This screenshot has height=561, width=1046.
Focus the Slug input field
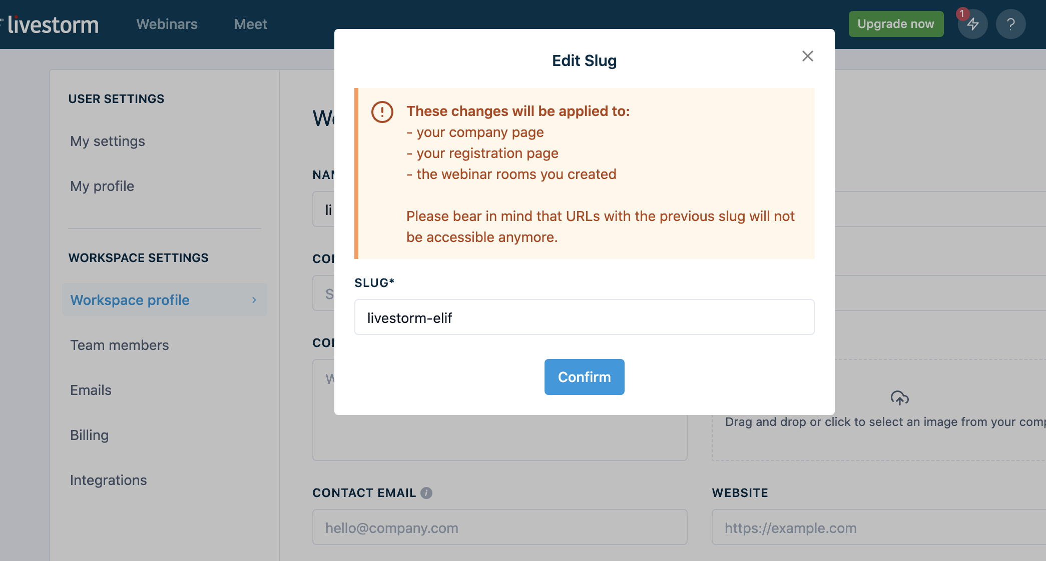pos(584,317)
